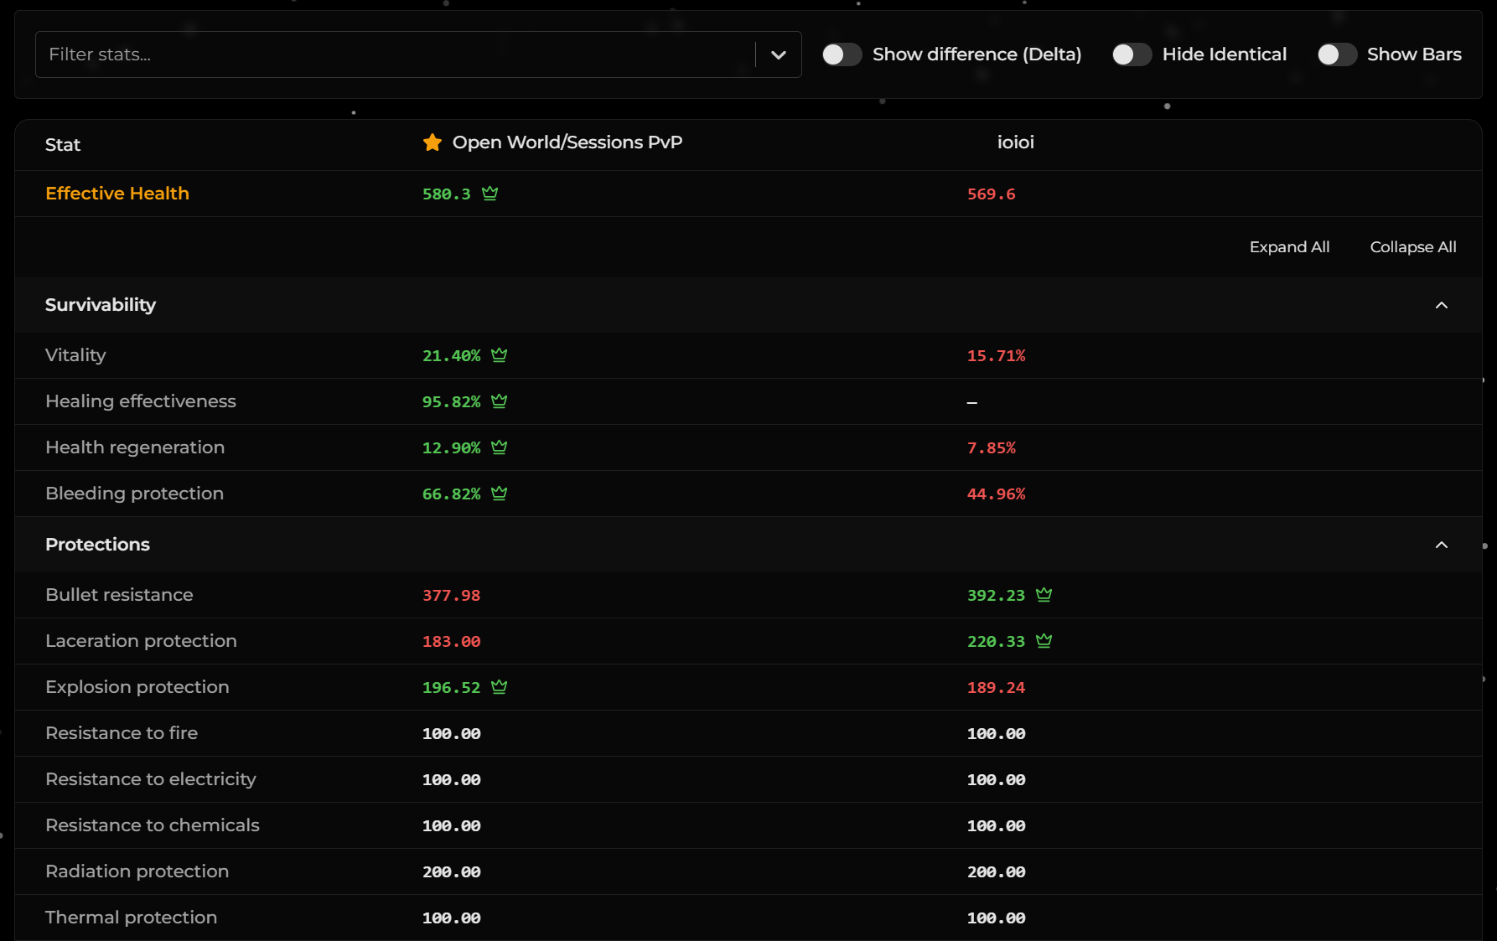The image size is (1497, 941).
Task: Click the crown icon beside Laceration protection 220.33
Action: 1044,641
